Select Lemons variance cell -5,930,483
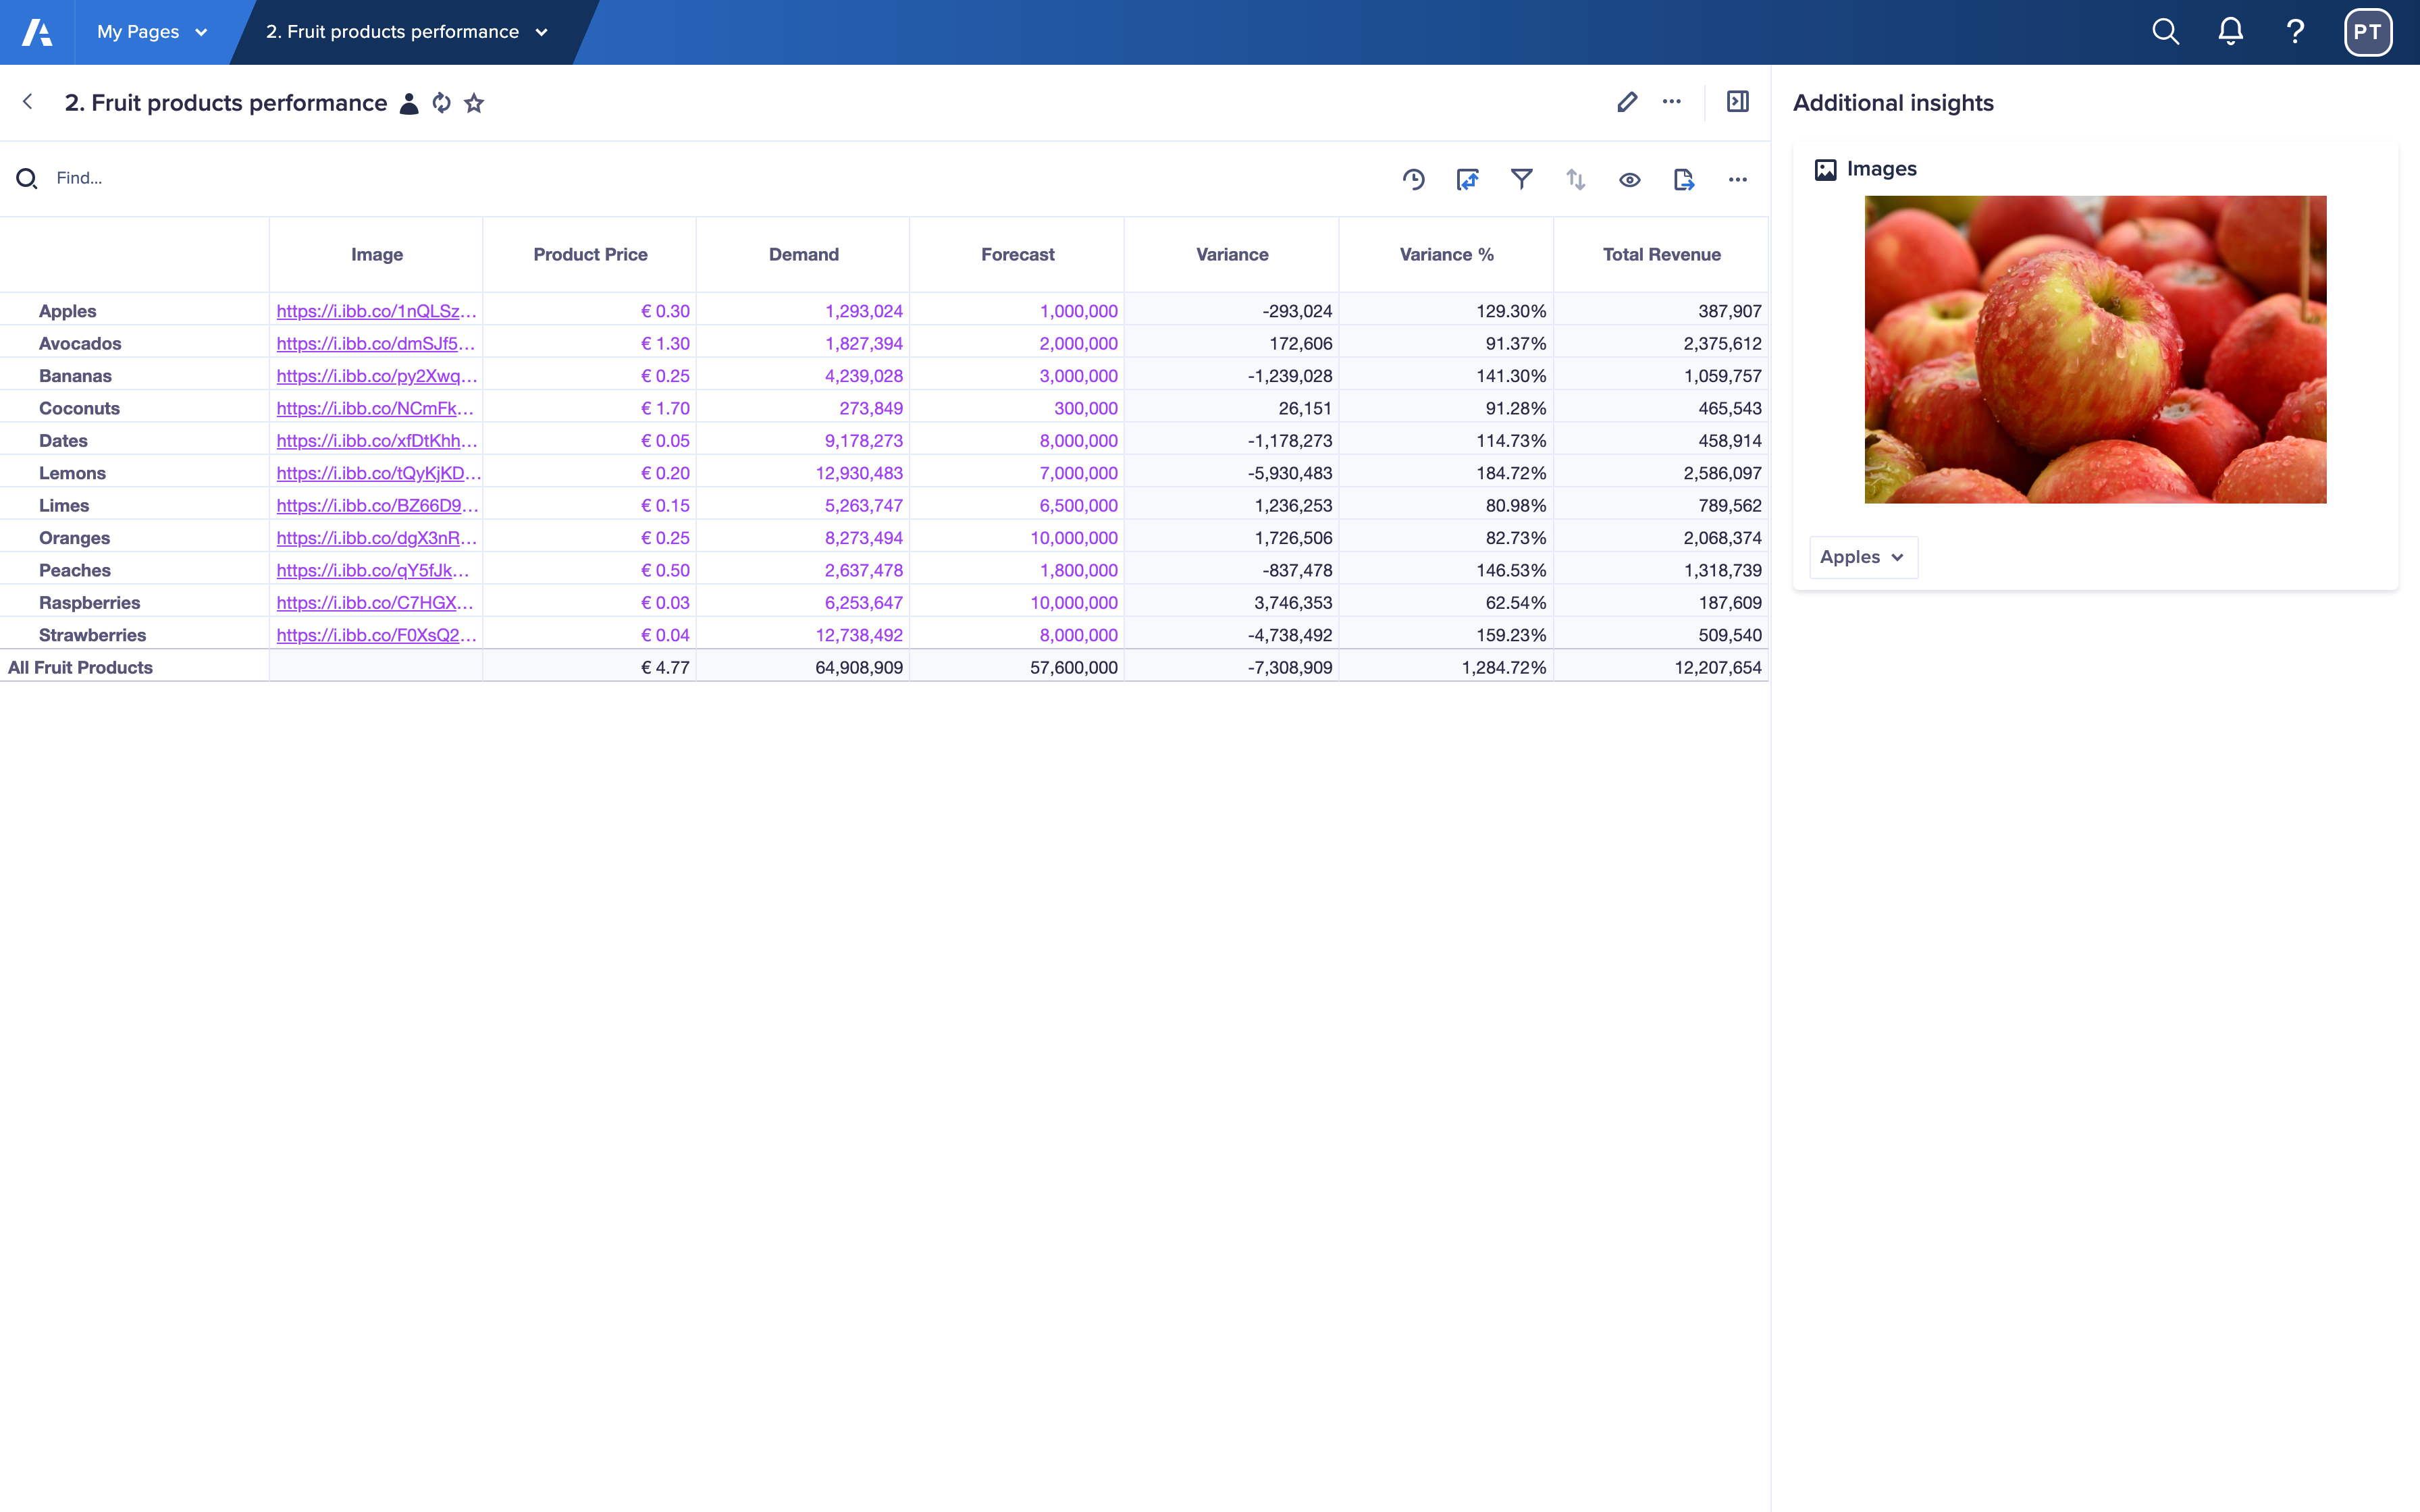The image size is (2420, 1512). pyautogui.click(x=1232, y=473)
